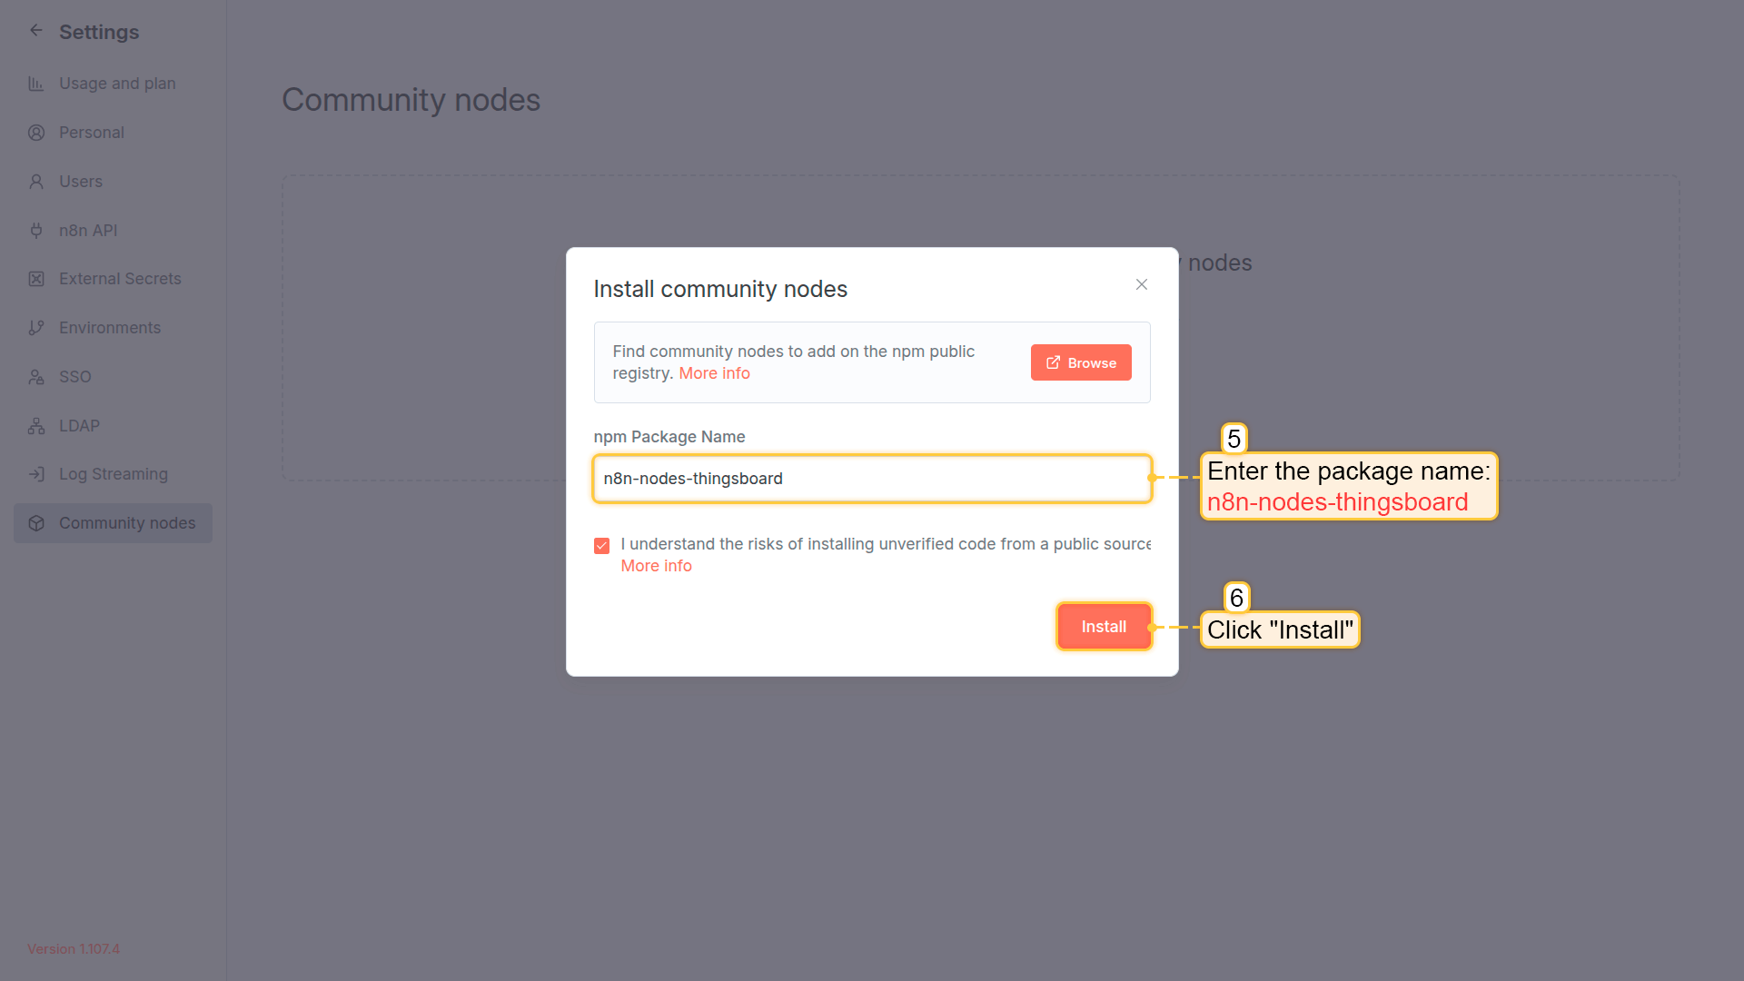The height and width of the screenshot is (981, 1744).
Task: Click the Users person icon
Action: point(36,182)
